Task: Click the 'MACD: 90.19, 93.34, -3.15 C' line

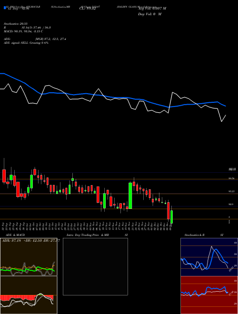Action: click(x=23, y=31)
